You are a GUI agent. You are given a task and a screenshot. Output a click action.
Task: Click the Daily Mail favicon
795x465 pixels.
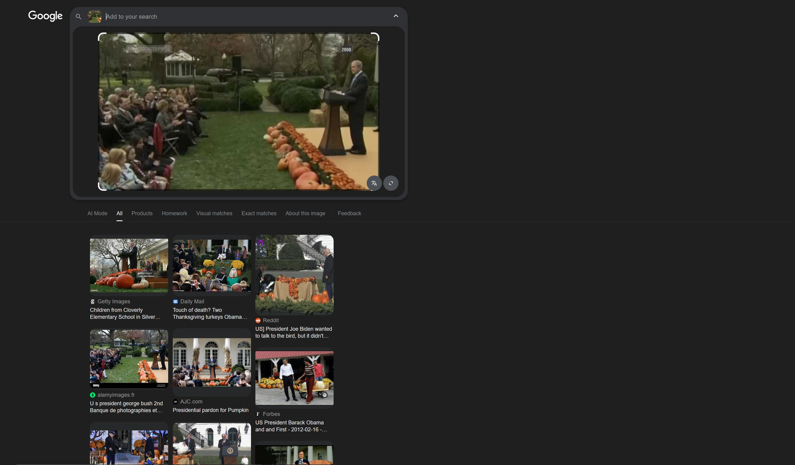175,301
